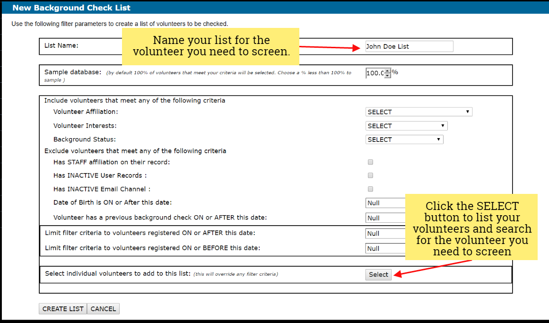Click the 'New Background Check List' title
Screen dimensions: 549x323
pos(71,8)
